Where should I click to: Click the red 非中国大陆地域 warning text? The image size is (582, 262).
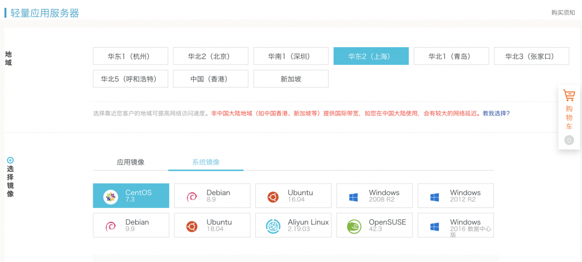coord(346,114)
